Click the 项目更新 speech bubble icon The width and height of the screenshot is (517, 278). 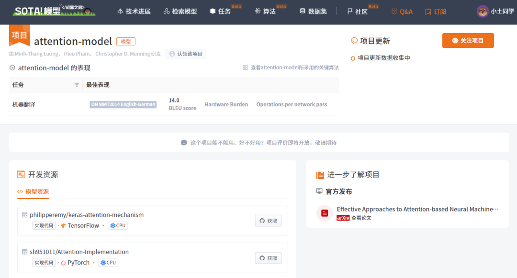point(354,41)
